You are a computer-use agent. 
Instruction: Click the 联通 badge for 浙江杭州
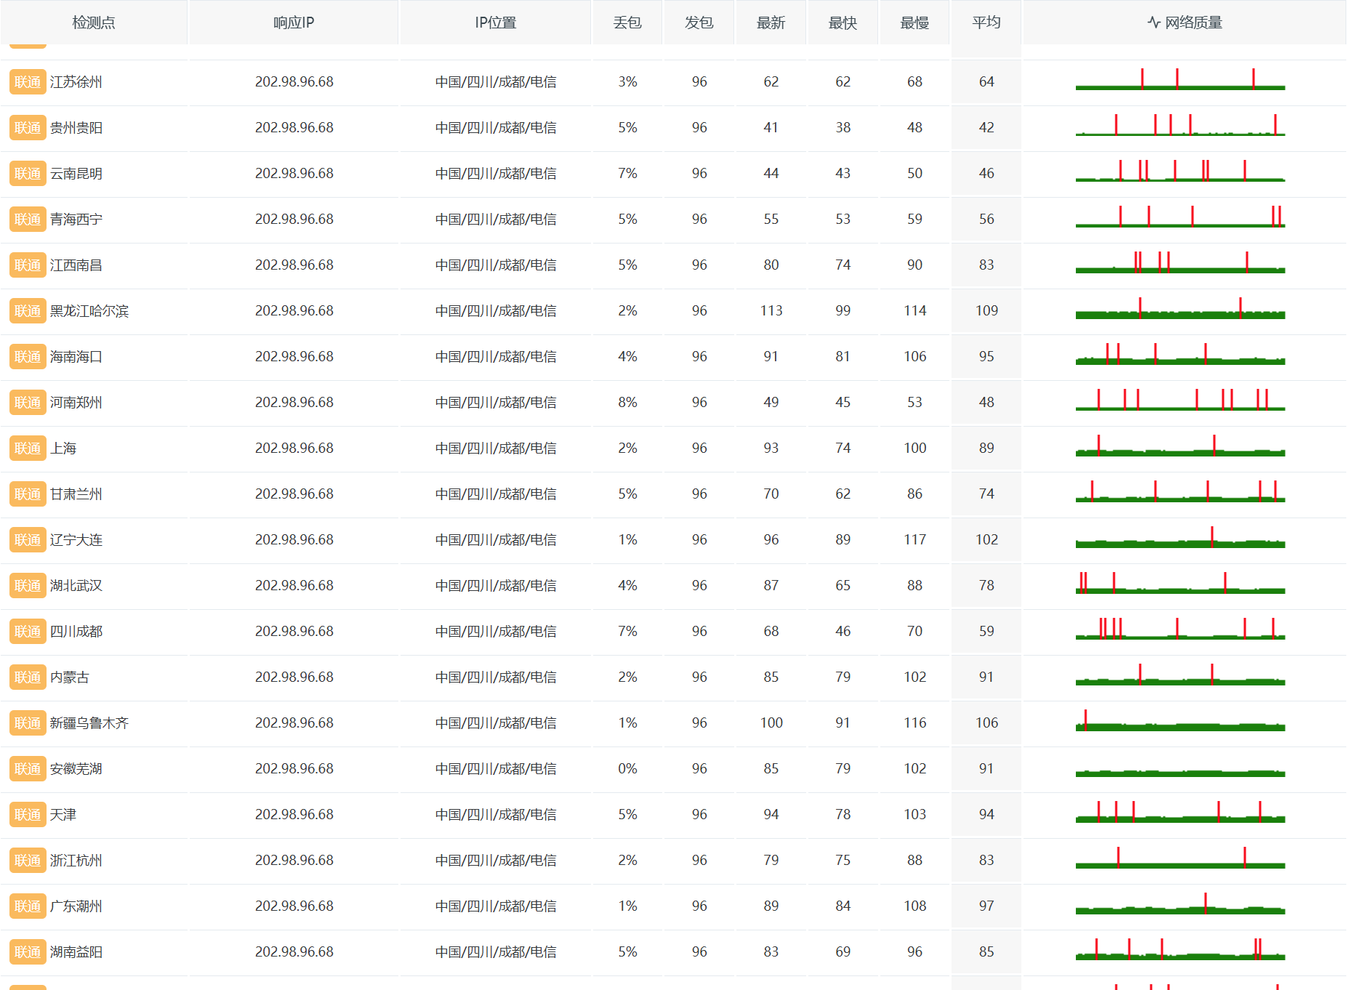pyautogui.click(x=28, y=861)
